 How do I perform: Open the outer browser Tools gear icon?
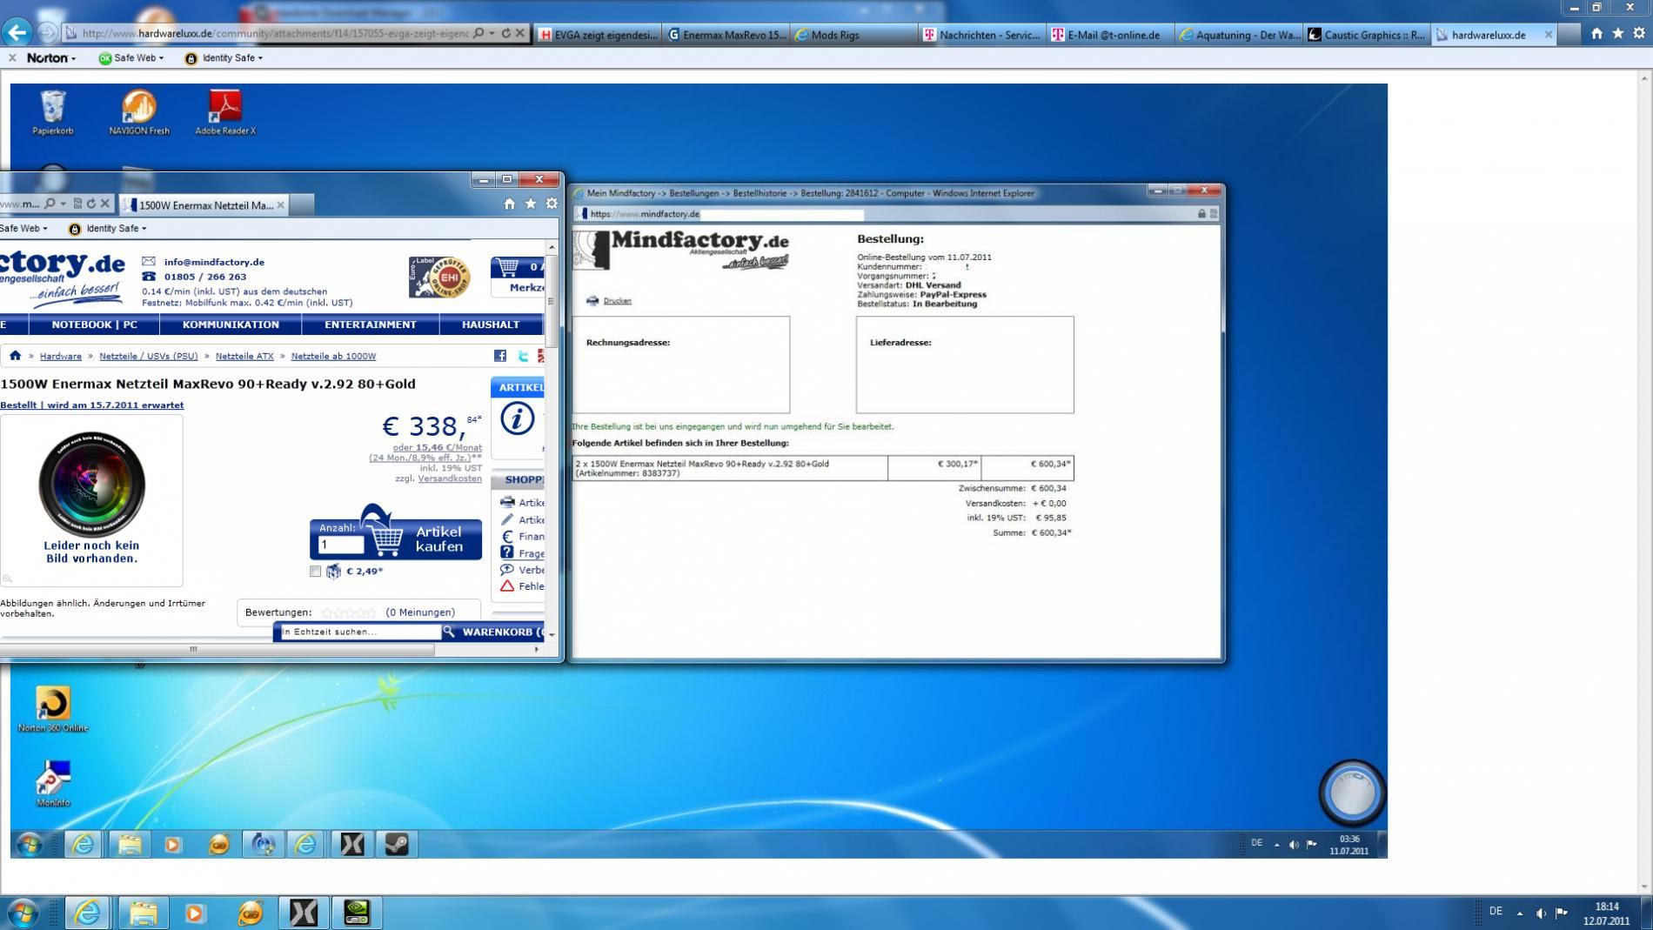(1639, 34)
